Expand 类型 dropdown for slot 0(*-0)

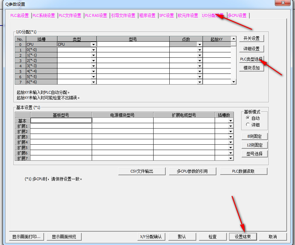pos(93,50)
